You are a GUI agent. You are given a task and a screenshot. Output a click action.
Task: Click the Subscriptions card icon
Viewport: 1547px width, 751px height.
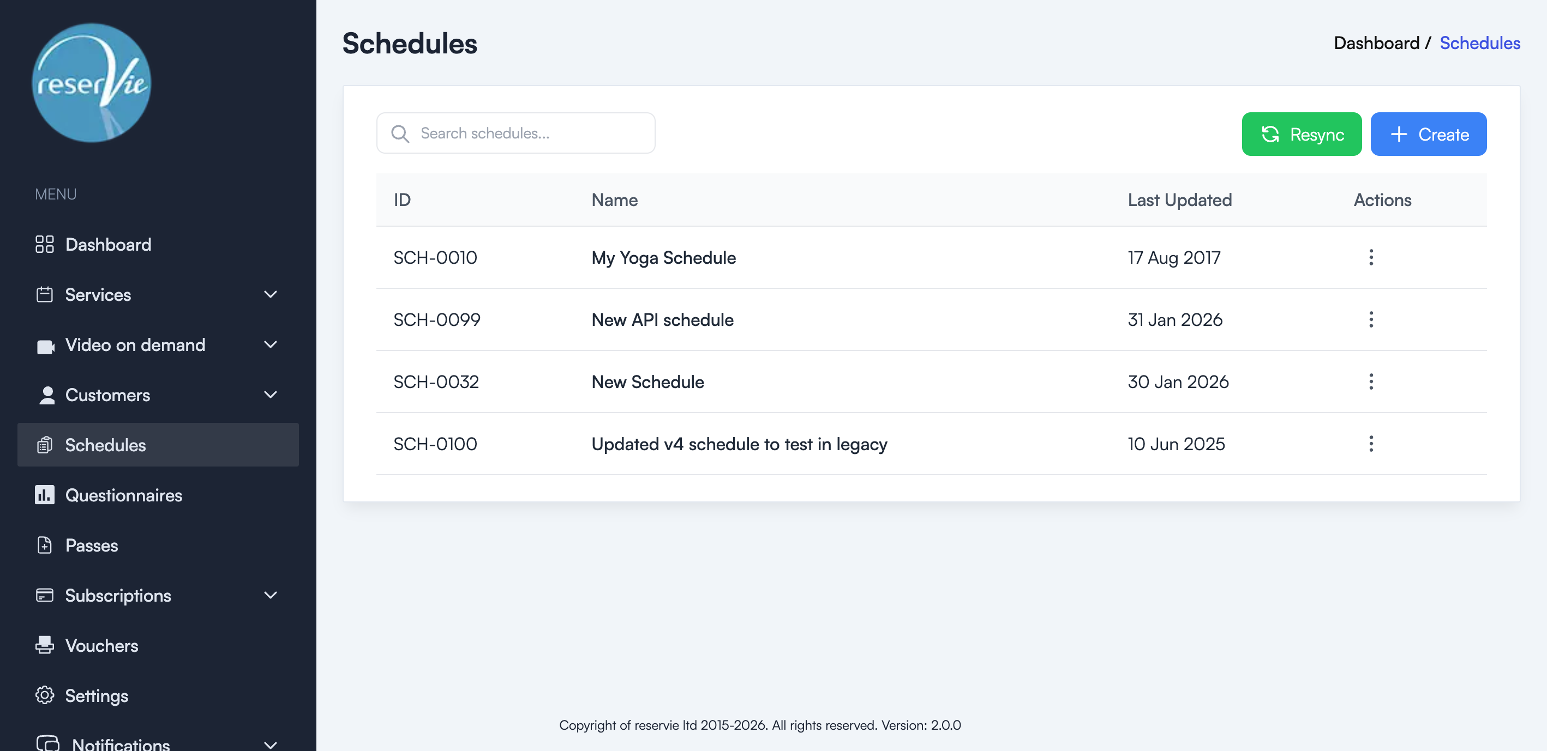pyautogui.click(x=44, y=595)
